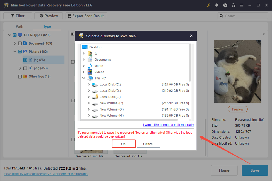Expand the Videos folder in dialog
Viewport: 272px width, 181px height.
84,72
